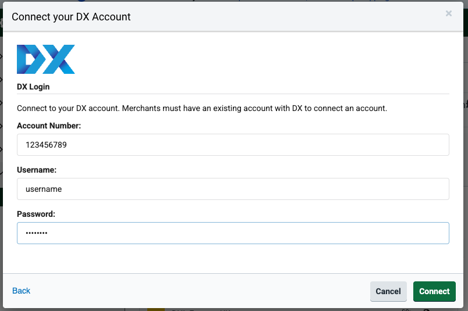
Task: Click the Account Number input field
Action: point(233,145)
